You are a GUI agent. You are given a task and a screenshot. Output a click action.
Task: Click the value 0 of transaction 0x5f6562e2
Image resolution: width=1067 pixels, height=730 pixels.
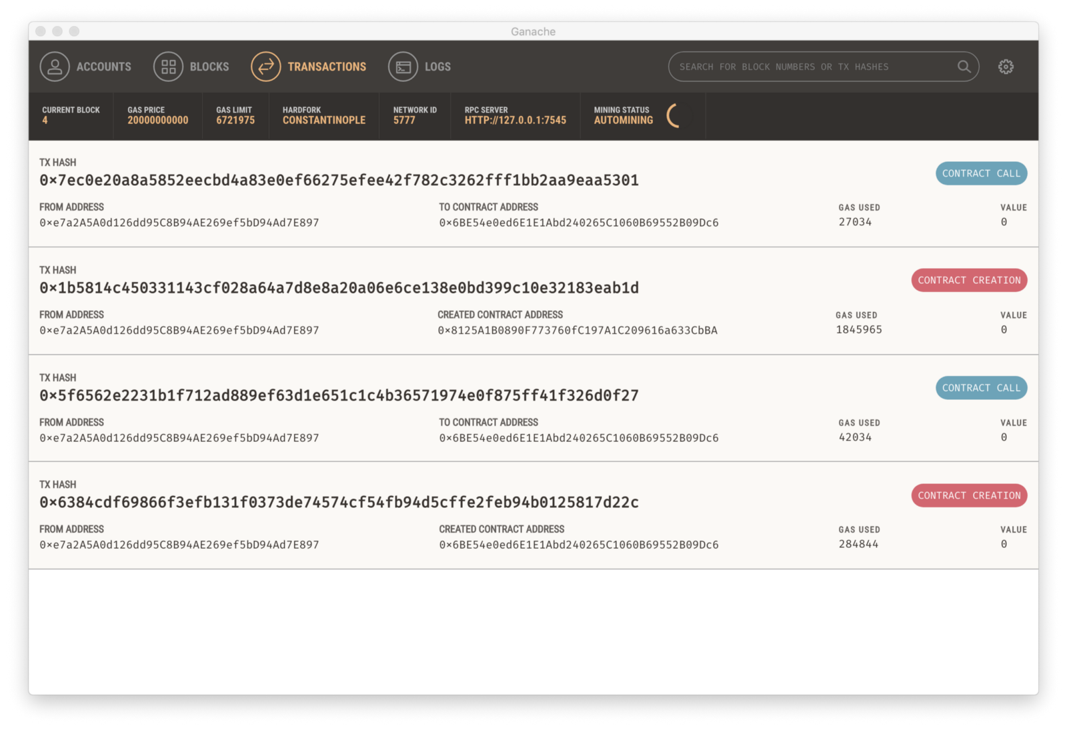pos(1004,437)
